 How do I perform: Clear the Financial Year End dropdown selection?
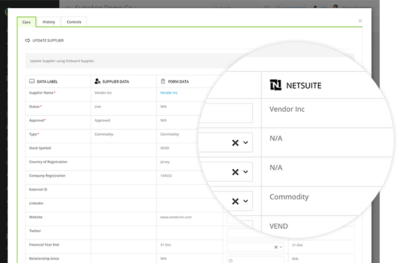pos(276,247)
